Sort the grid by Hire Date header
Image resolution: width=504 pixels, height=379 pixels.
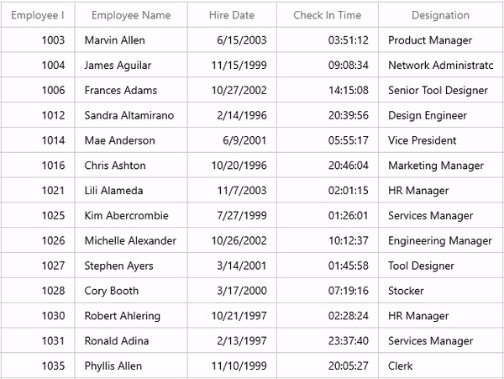pyautogui.click(x=232, y=15)
